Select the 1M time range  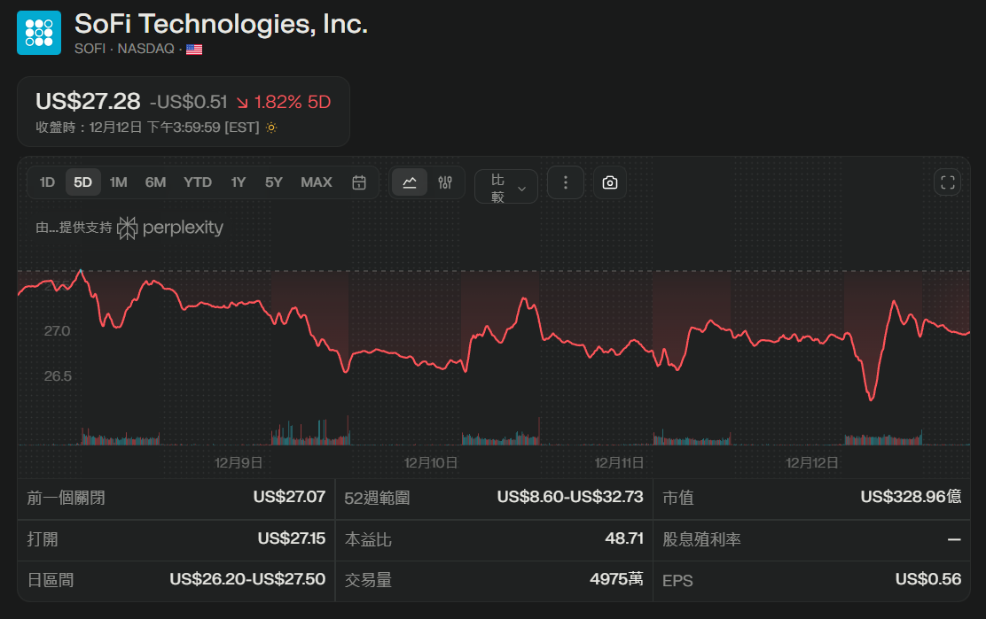tap(118, 182)
